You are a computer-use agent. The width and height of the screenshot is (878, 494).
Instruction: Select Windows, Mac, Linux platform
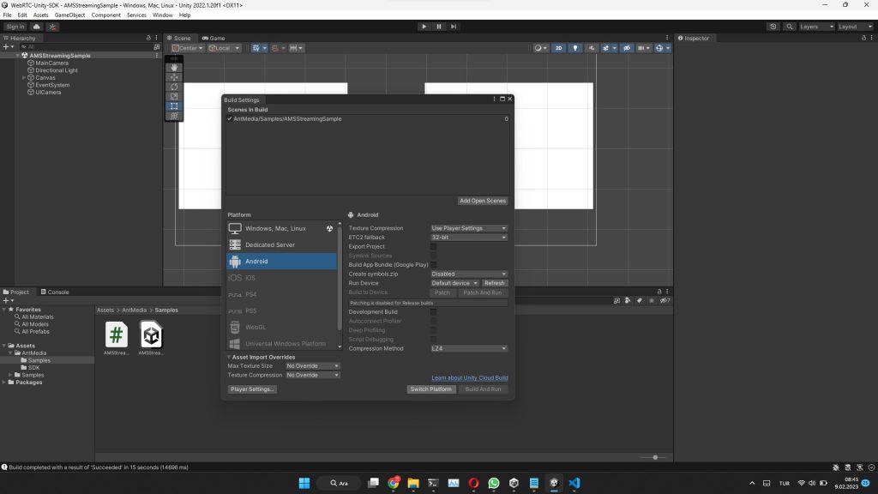point(281,228)
